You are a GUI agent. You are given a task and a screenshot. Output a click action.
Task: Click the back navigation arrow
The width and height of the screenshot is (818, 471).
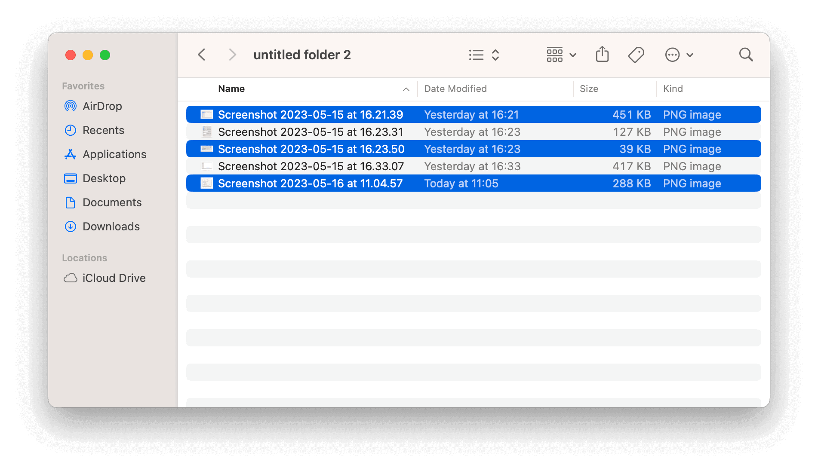201,55
